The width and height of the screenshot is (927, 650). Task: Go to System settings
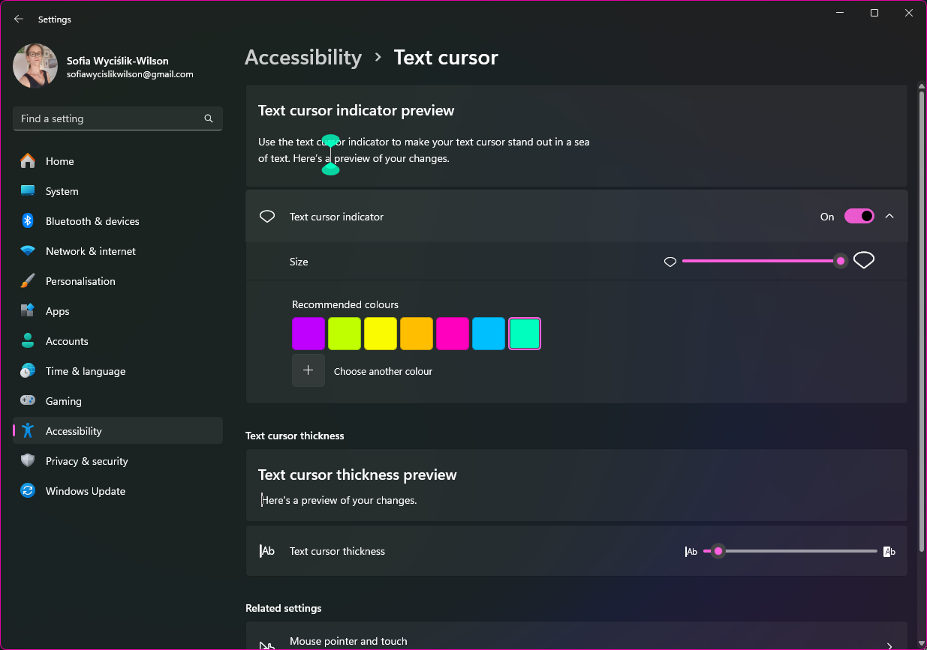[118, 191]
